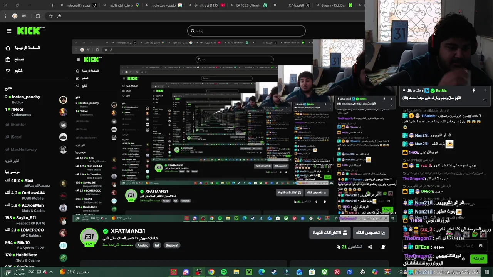Open chat settings gear icon

(463, 259)
